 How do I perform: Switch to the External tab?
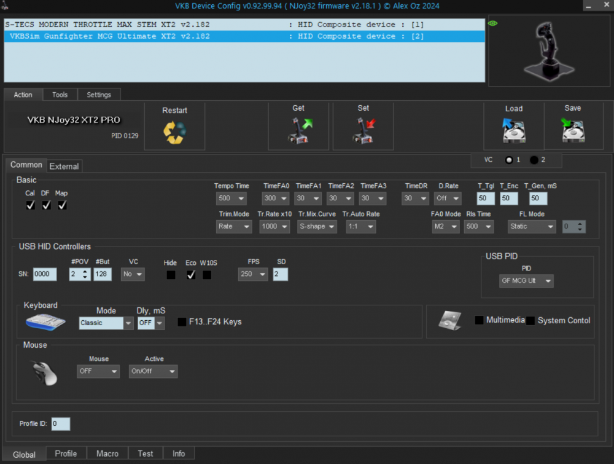tap(64, 166)
